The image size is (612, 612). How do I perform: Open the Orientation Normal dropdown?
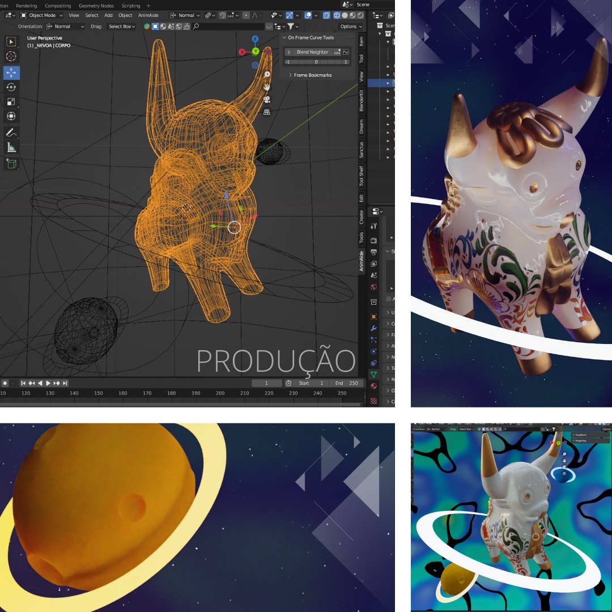pyautogui.click(x=65, y=27)
